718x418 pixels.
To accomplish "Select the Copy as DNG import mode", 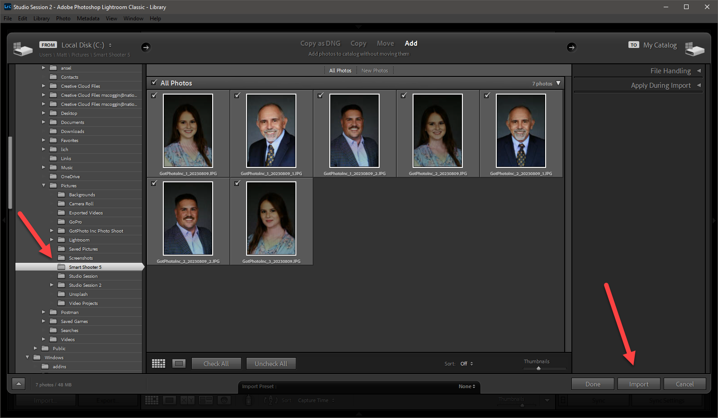I will 320,43.
